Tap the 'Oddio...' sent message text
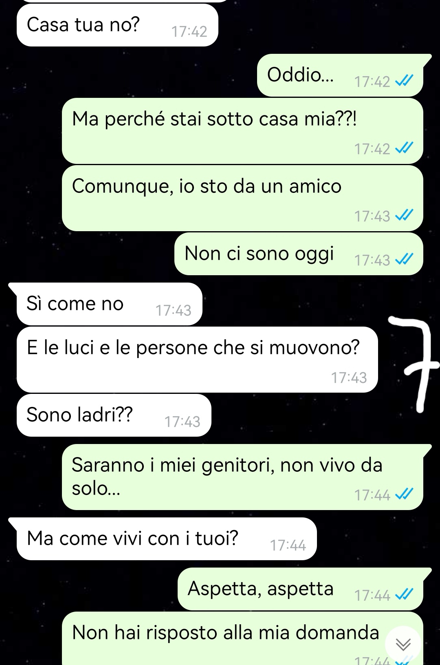This screenshot has width=440, height=665. tap(300, 75)
